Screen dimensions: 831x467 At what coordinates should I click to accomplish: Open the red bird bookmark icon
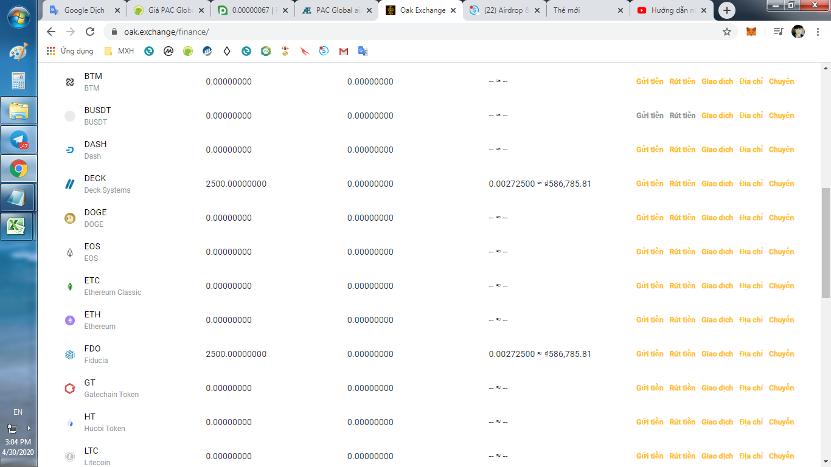(305, 51)
